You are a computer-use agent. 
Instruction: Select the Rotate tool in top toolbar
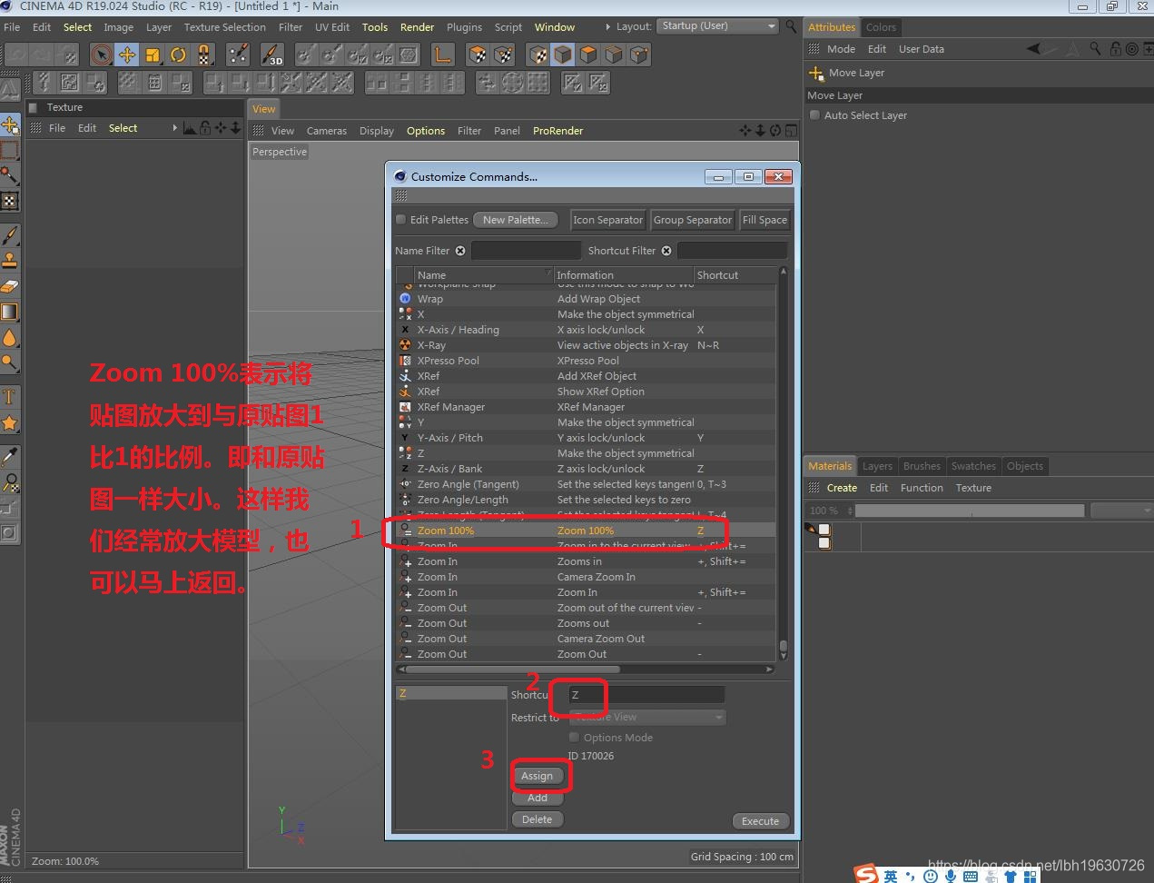(x=178, y=55)
